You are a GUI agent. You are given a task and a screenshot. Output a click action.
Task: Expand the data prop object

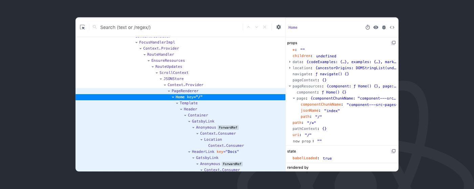(x=290, y=62)
